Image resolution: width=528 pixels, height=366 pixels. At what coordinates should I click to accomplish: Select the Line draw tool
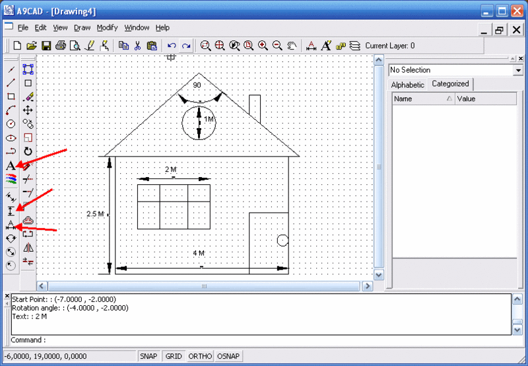(x=11, y=83)
